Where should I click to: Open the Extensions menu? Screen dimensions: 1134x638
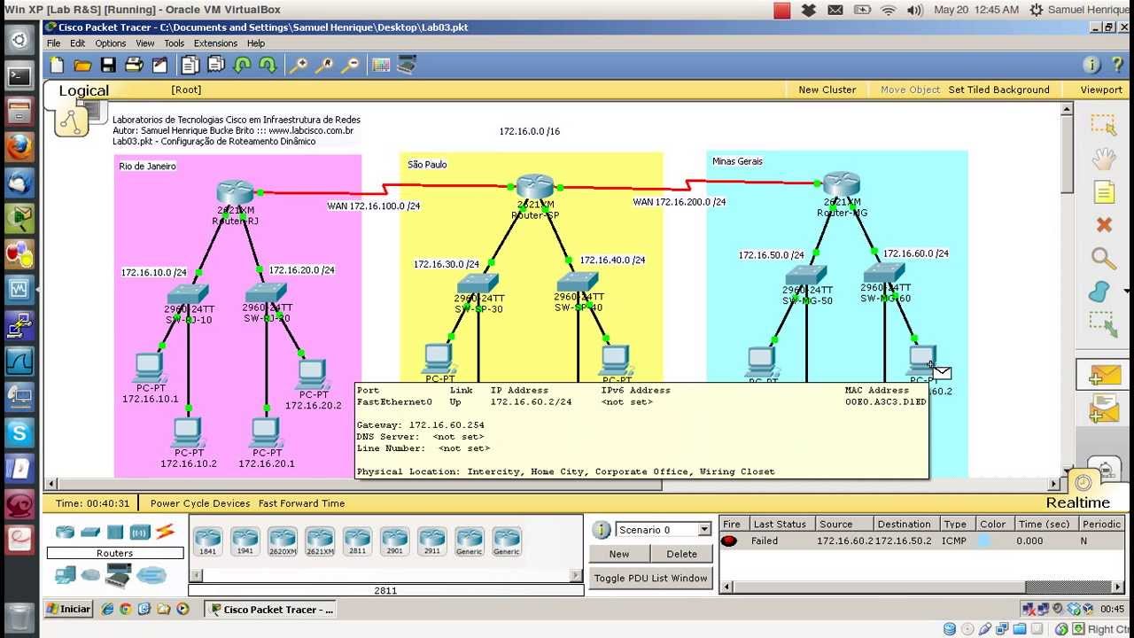[x=215, y=43]
